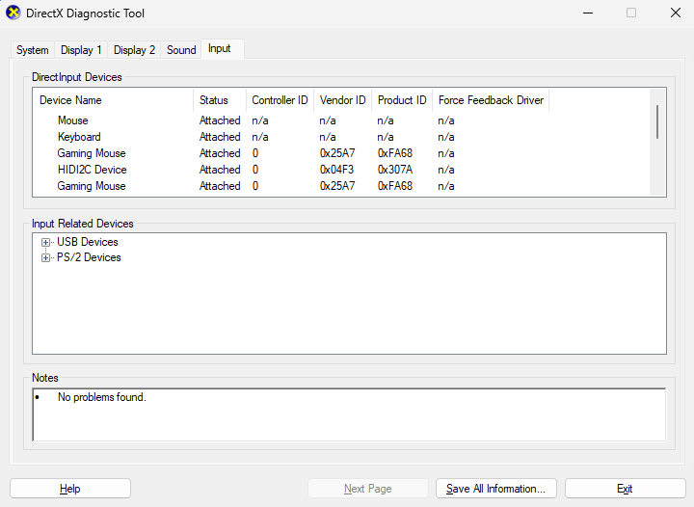Click the Controller ID column header
This screenshot has height=507, width=694.
[x=280, y=100]
